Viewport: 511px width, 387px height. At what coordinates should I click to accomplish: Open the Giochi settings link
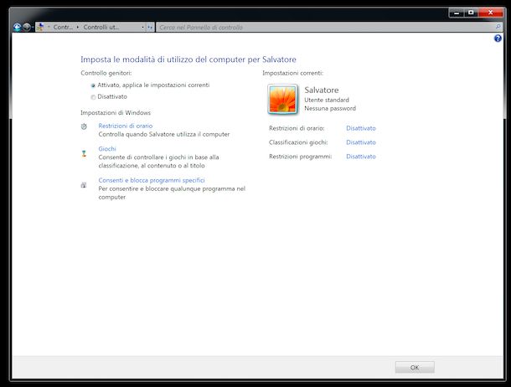click(107, 149)
